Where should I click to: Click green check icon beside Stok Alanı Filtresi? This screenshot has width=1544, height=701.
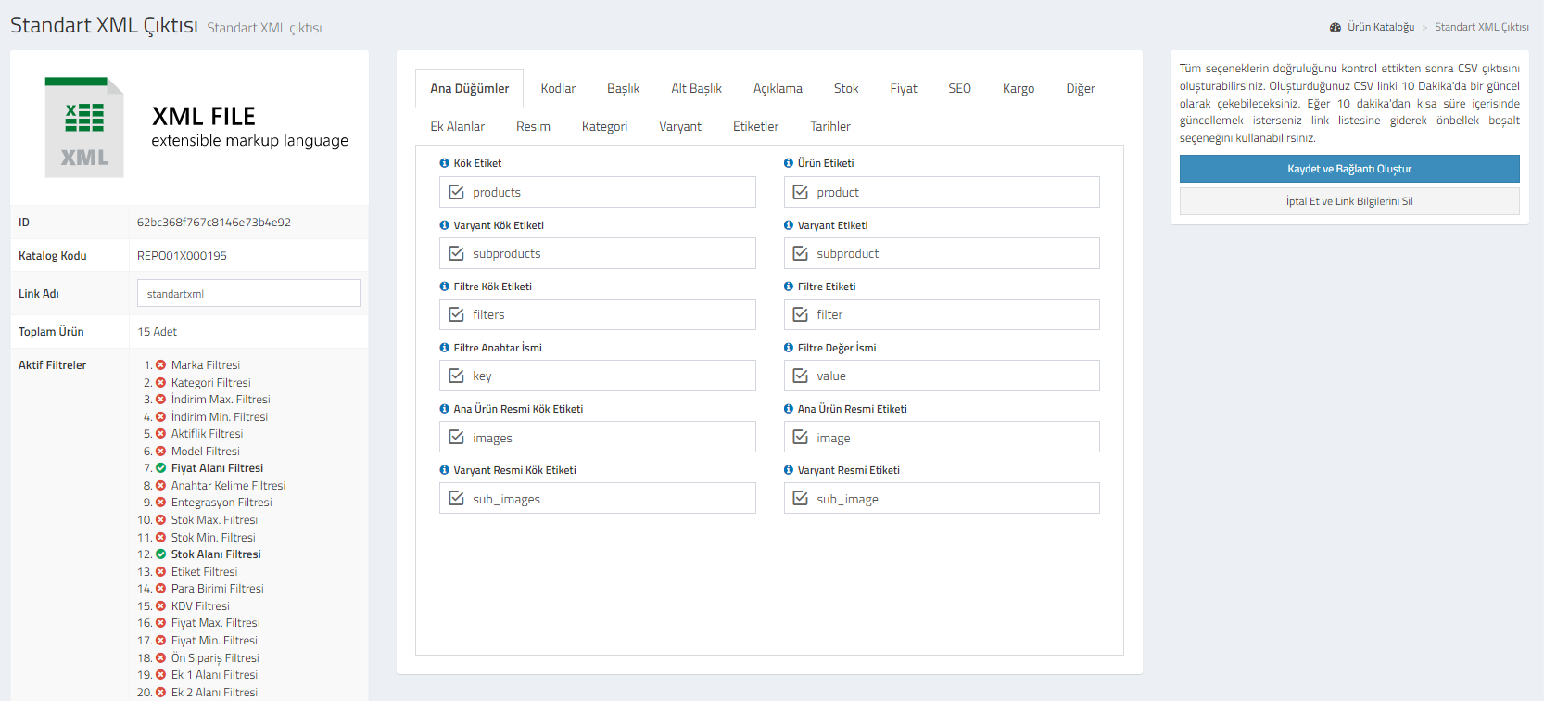click(x=160, y=554)
